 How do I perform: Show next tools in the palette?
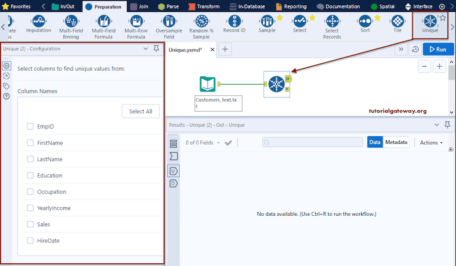click(452, 27)
